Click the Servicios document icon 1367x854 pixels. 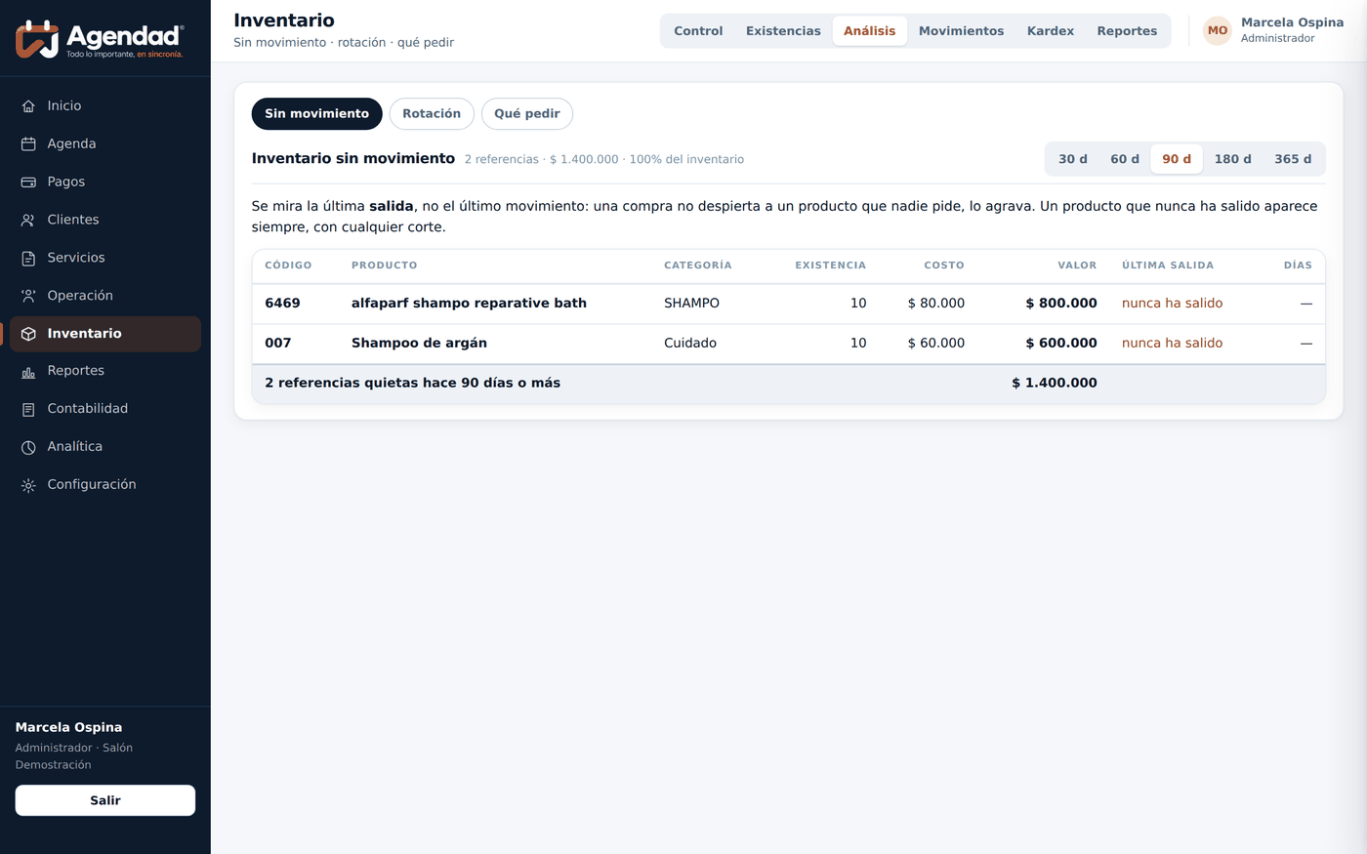(28, 259)
